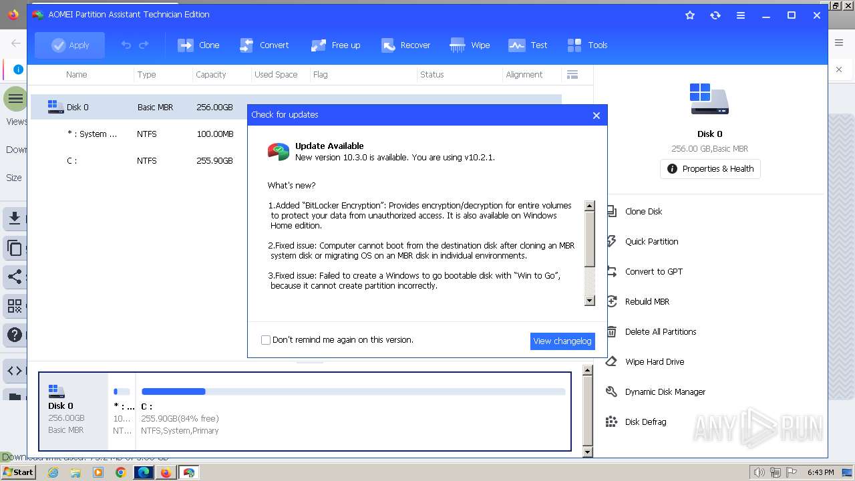This screenshot has width=855, height=481.
Task: Click the changelog scrollbar up arrow
Action: point(589,206)
